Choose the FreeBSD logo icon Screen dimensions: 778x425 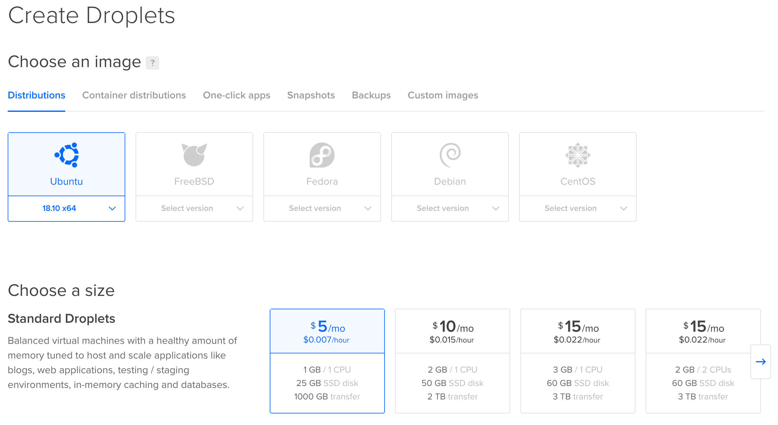(194, 155)
